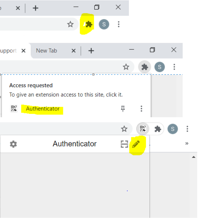Click the pencil edit icon in Authenticator
The height and width of the screenshot is (222, 199).
[136, 144]
